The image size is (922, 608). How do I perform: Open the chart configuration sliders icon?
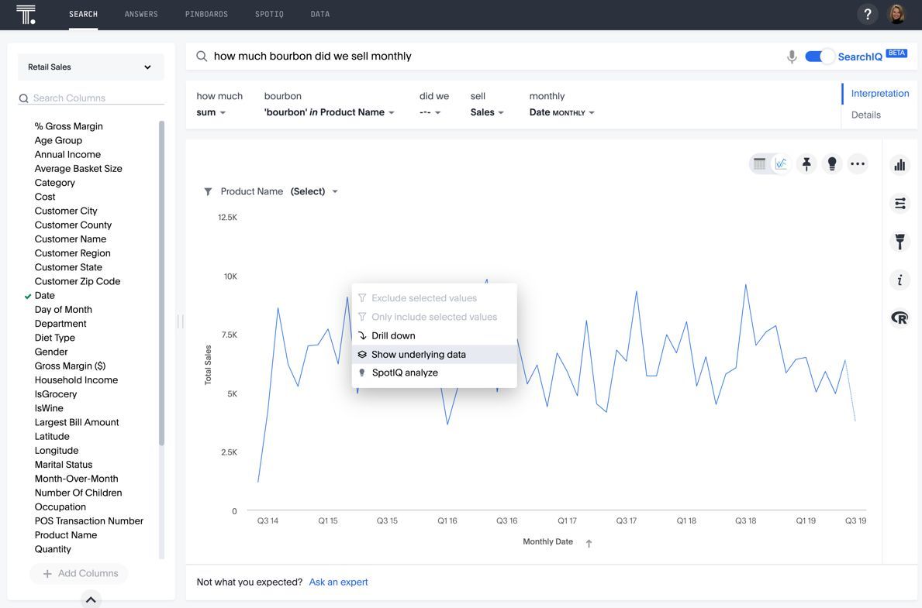pyautogui.click(x=900, y=203)
